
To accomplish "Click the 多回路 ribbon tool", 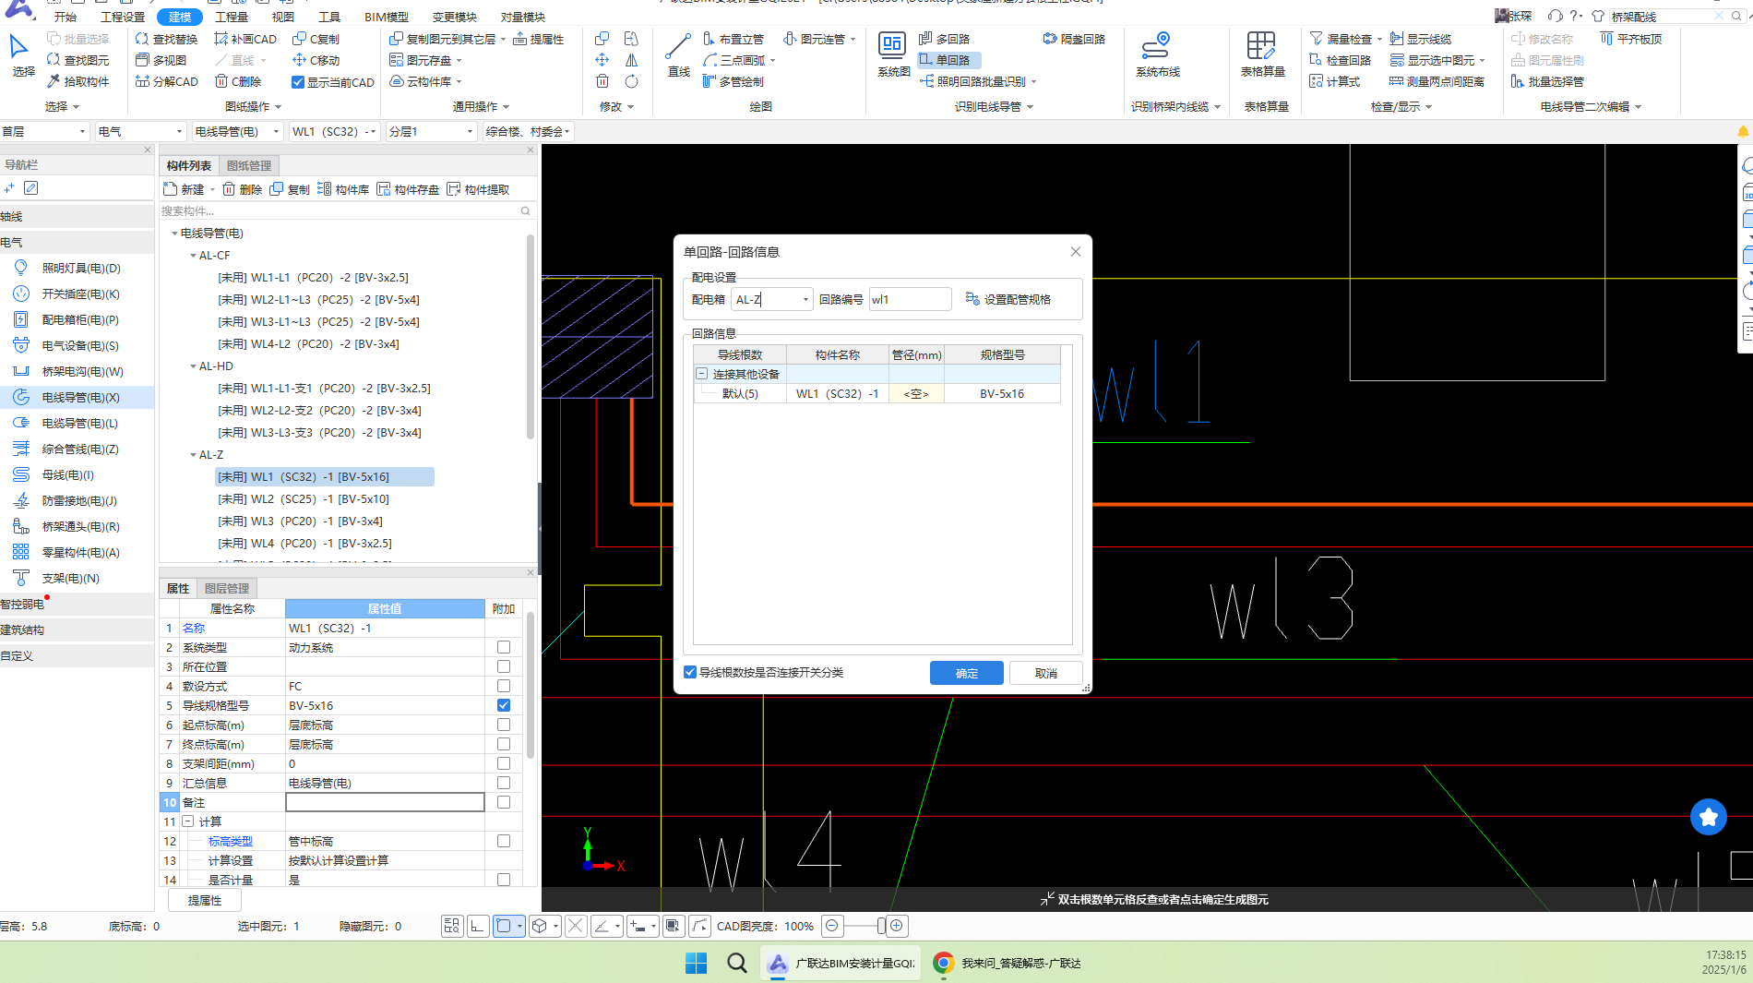I will (x=944, y=39).
